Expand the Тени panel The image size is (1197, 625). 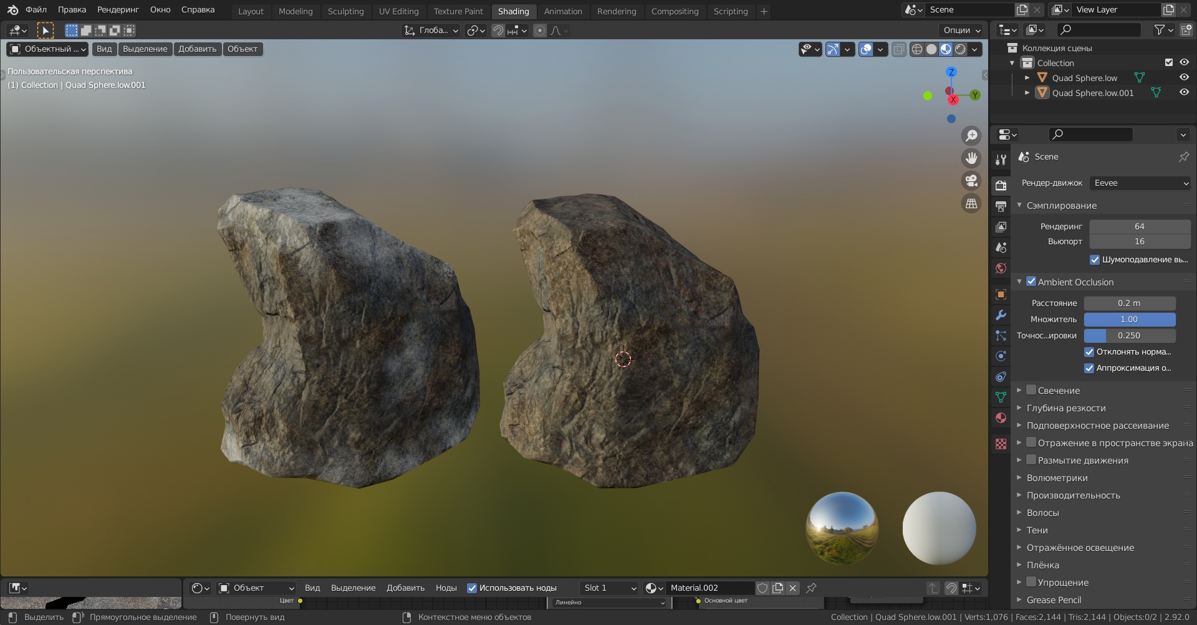click(1037, 530)
